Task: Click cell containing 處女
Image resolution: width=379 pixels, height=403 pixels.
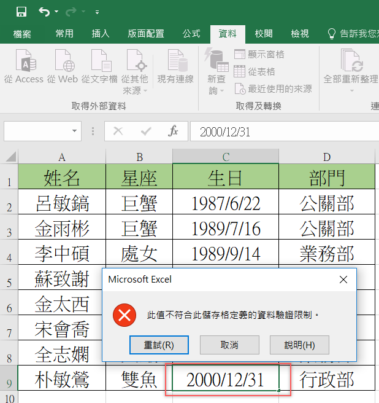Action: 139,252
